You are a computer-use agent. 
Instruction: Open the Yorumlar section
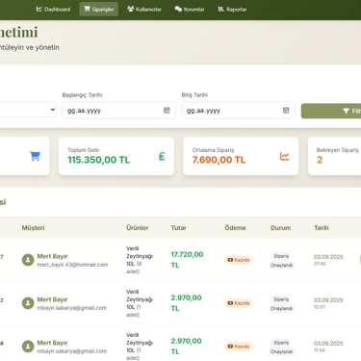[x=190, y=10]
